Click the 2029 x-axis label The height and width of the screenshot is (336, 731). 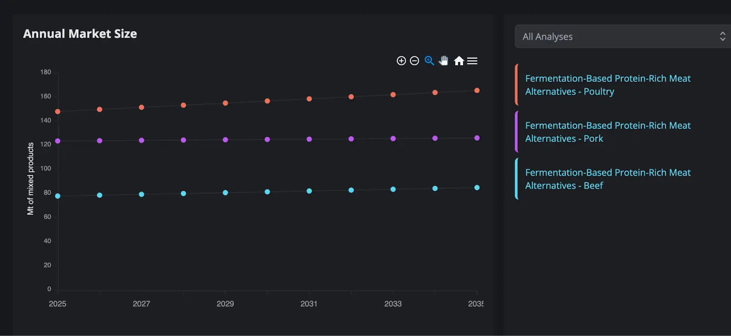[225, 304]
